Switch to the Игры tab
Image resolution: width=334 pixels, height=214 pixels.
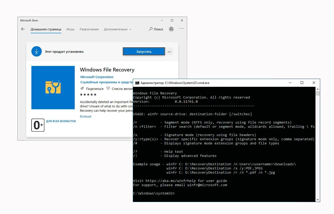click(x=70, y=29)
